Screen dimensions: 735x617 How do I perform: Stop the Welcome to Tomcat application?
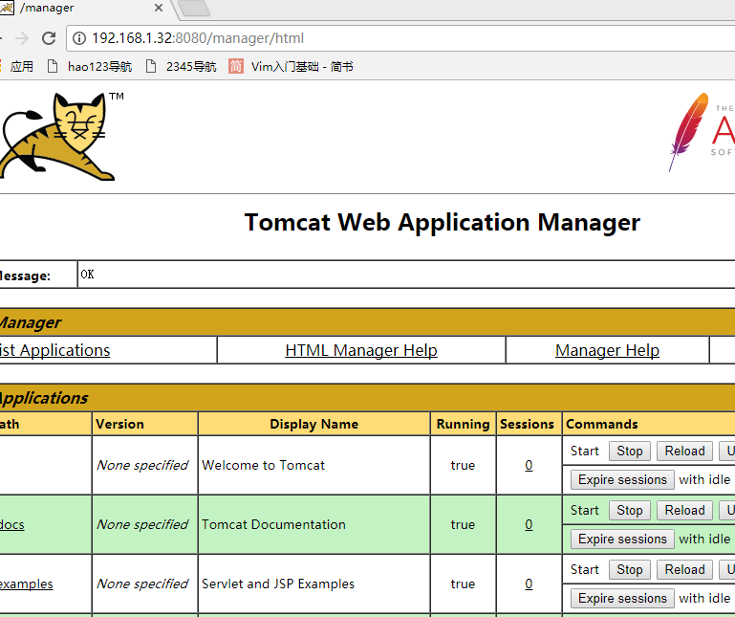(x=630, y=451)
